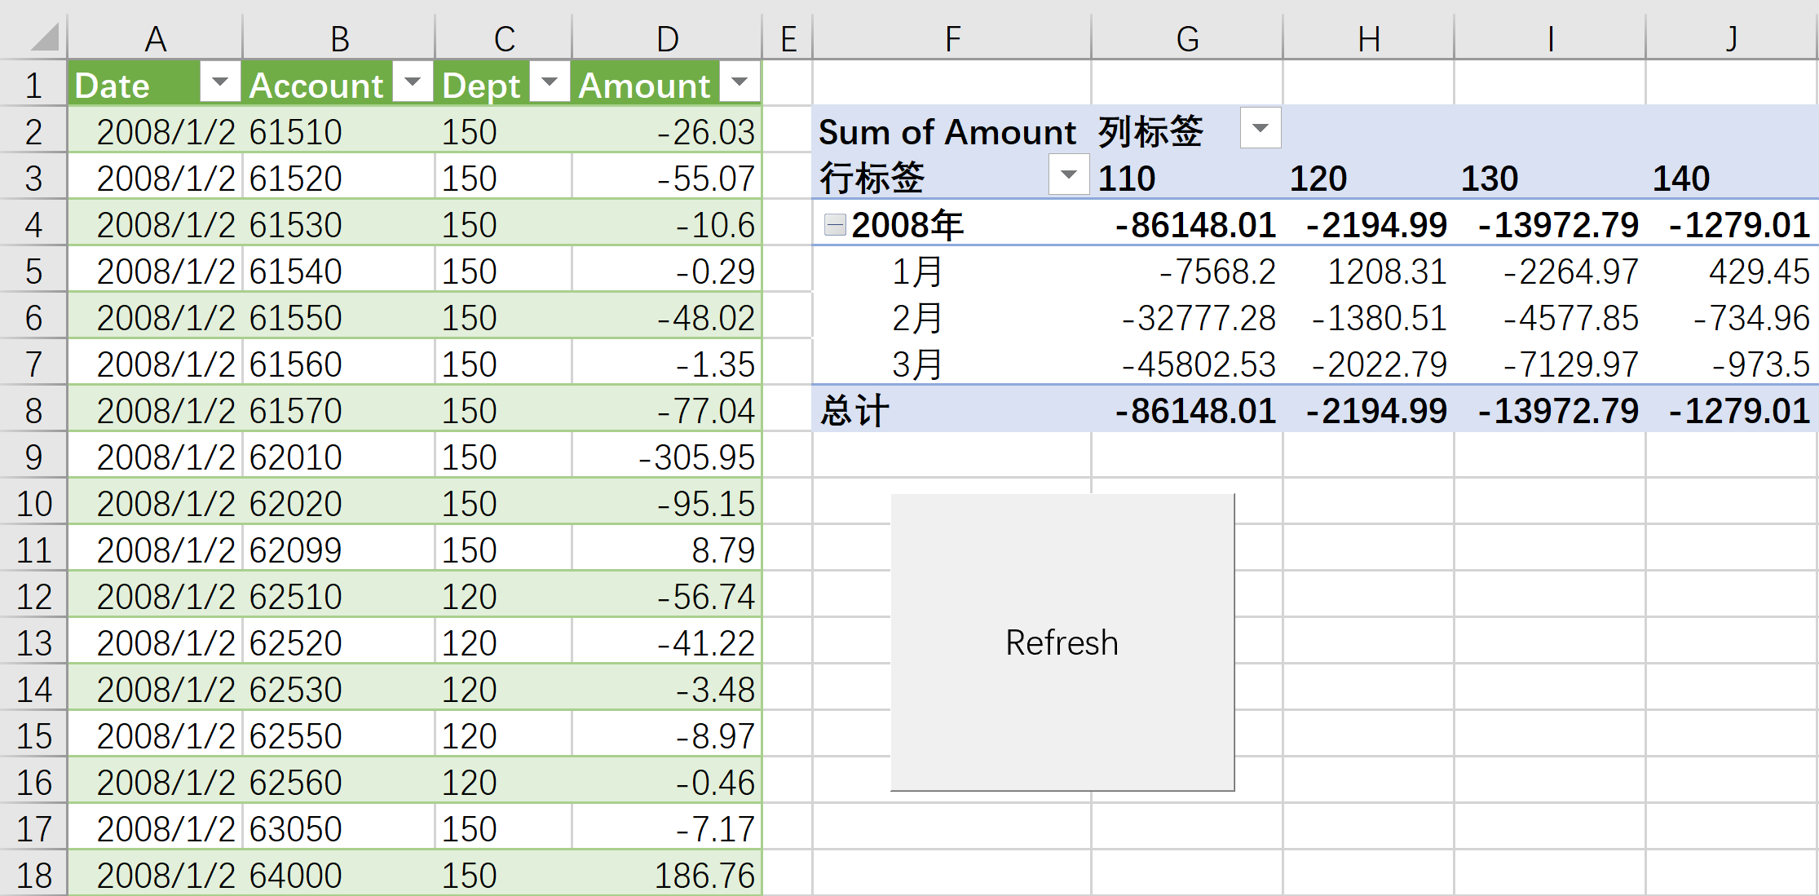Open the Date column filter dropdown

[219, 82]
